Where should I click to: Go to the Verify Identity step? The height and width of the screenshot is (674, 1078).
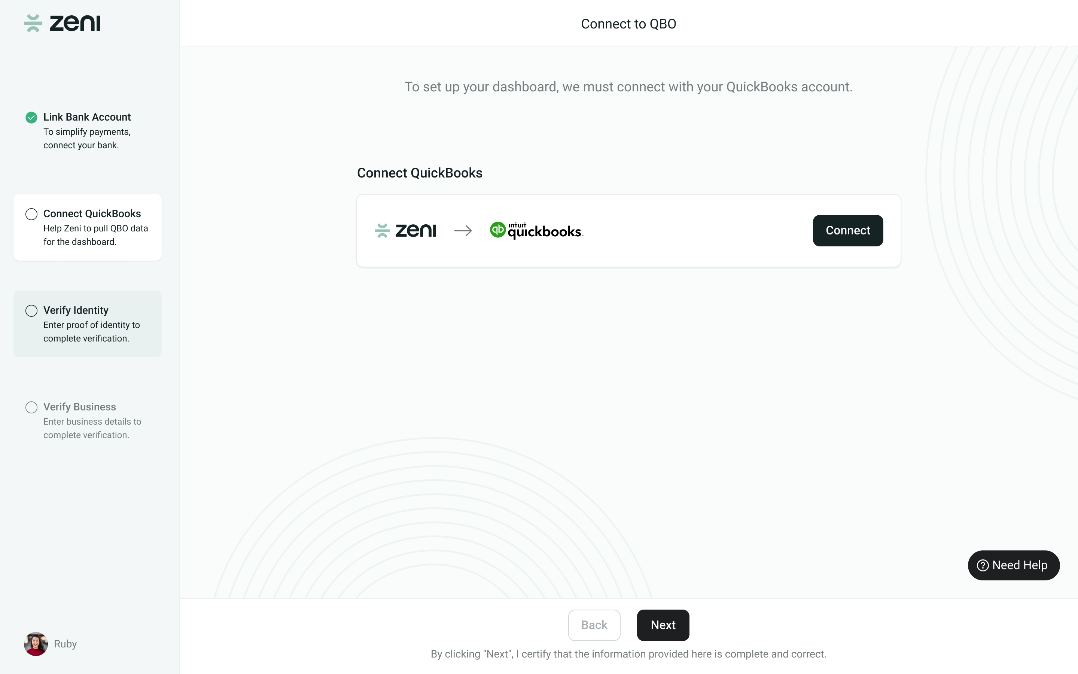point(87,324)
